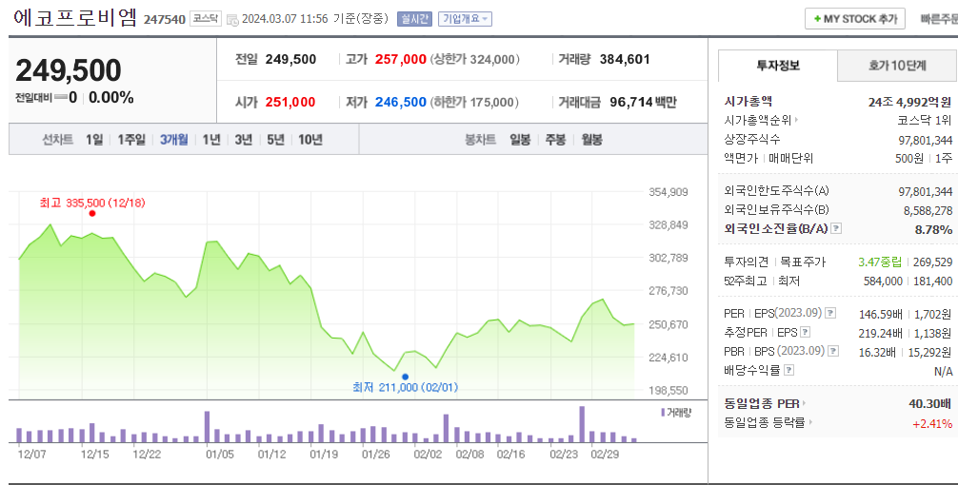Select the 1주일 line chart period
The width and height of the screenshot is (958, 485).
[131, 140]
